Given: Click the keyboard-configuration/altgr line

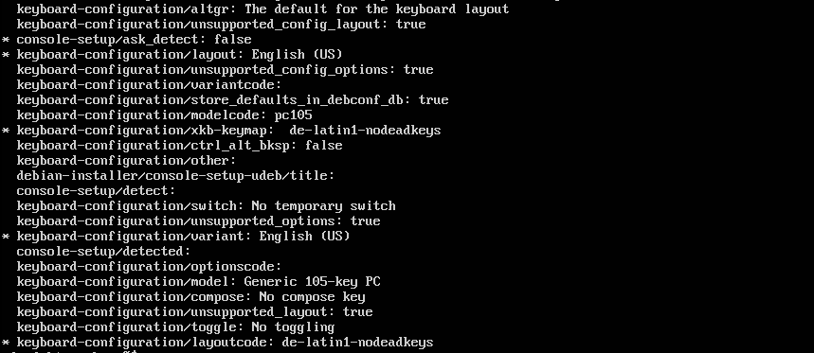Looking at the screenshot, I should click(262, 9).
